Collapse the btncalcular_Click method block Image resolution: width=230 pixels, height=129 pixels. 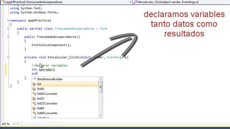coord(8,57)
